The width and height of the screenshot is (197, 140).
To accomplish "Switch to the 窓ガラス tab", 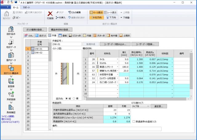I will (x=39, y=36).
